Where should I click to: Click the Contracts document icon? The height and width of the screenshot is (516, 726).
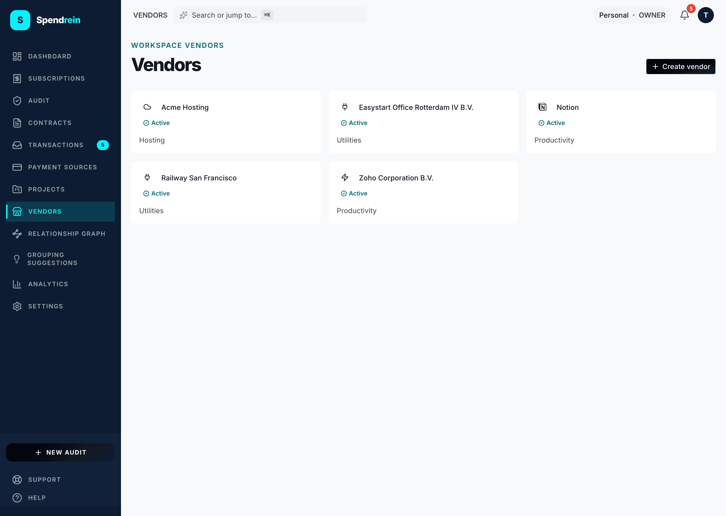(17, 123)
